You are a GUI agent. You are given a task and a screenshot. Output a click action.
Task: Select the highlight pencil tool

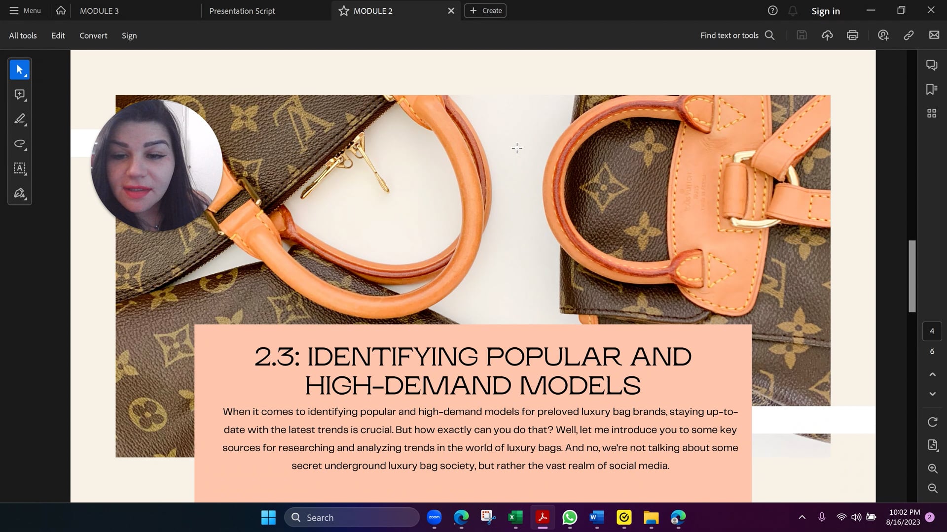point(20,119)
